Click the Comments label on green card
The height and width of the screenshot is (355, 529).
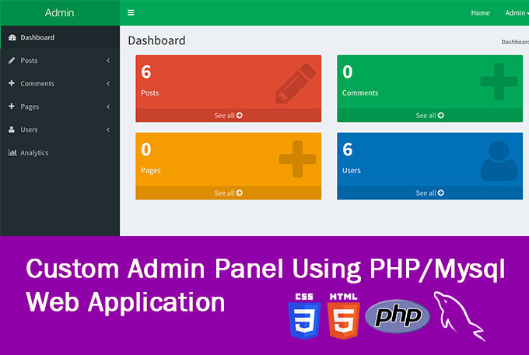coord(360,92)
